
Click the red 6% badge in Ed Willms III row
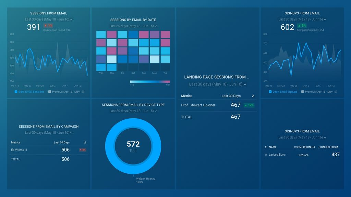tap(83, 150)
